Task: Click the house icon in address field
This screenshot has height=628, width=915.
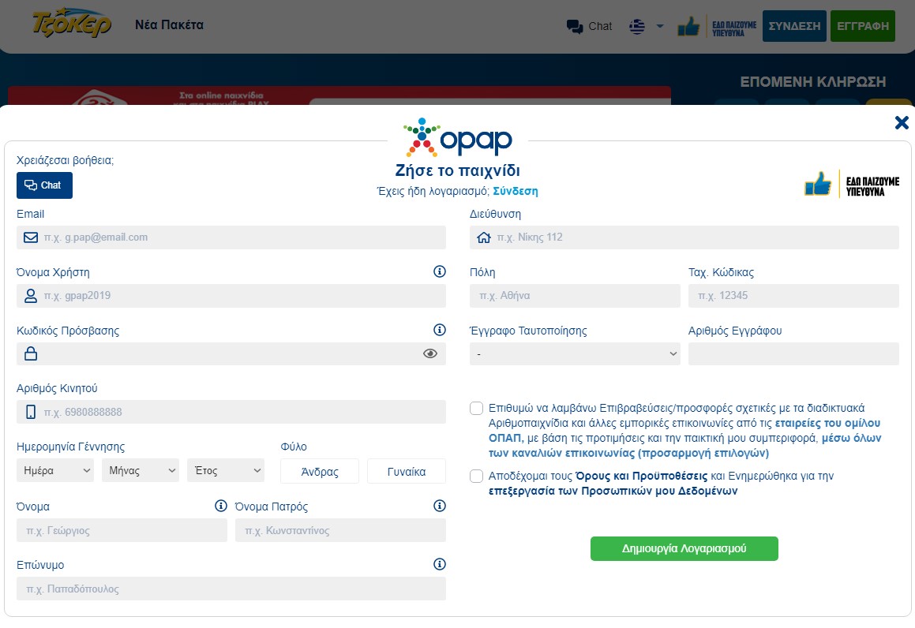Action: (x=484, y=237)
